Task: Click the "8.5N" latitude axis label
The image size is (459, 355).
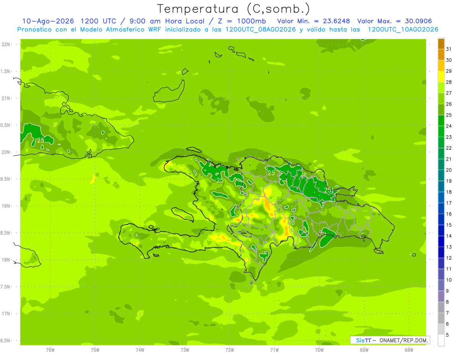Action: 6,233
